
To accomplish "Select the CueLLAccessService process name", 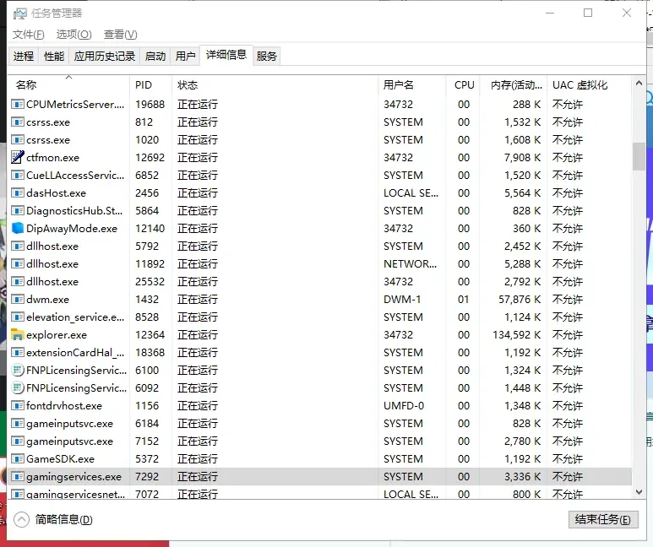I will click(x=75, y=176).
